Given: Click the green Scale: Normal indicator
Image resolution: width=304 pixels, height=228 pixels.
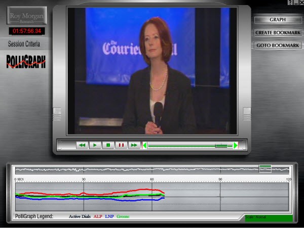Looking at the screenshot, I should (x=268, y=218).
